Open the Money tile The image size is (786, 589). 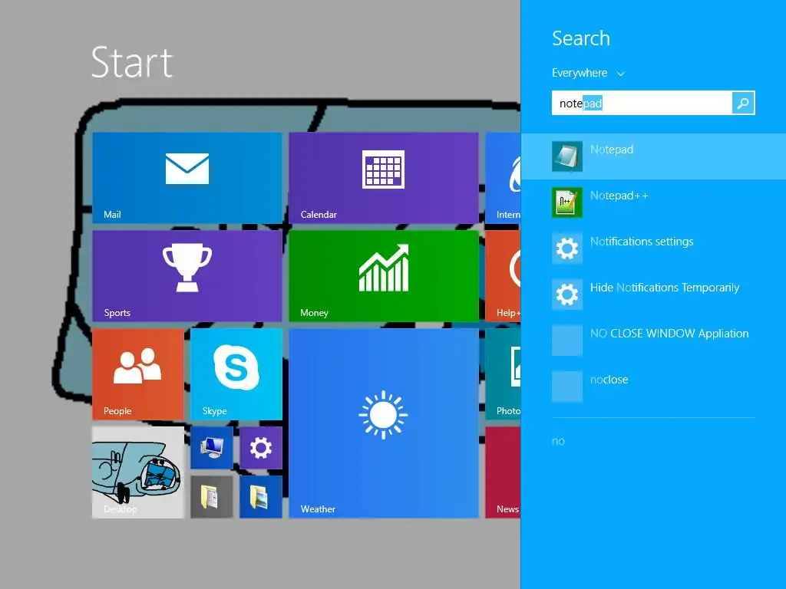point(384,275)
